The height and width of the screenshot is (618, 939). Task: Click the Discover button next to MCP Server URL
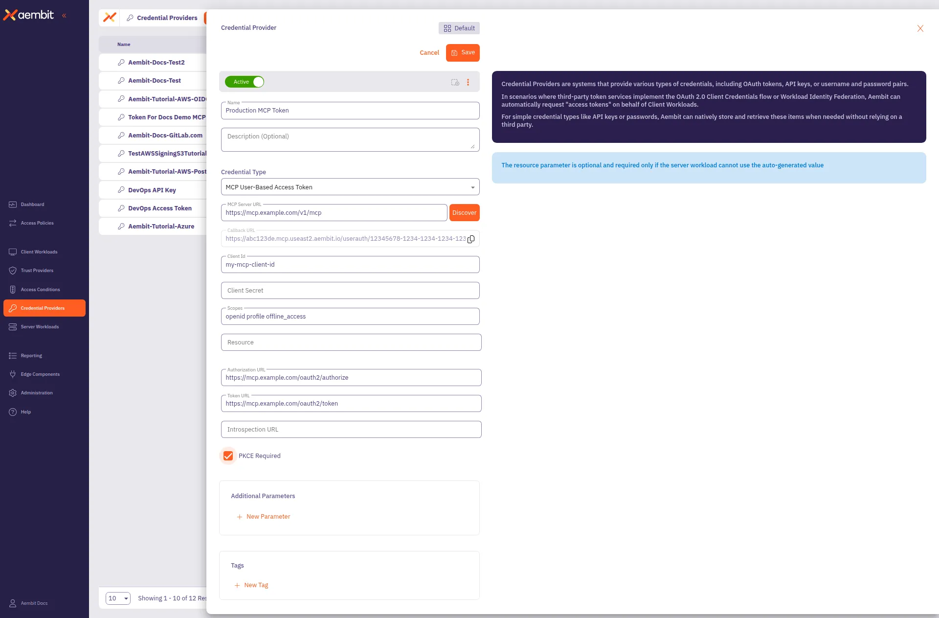pos(464,212)
